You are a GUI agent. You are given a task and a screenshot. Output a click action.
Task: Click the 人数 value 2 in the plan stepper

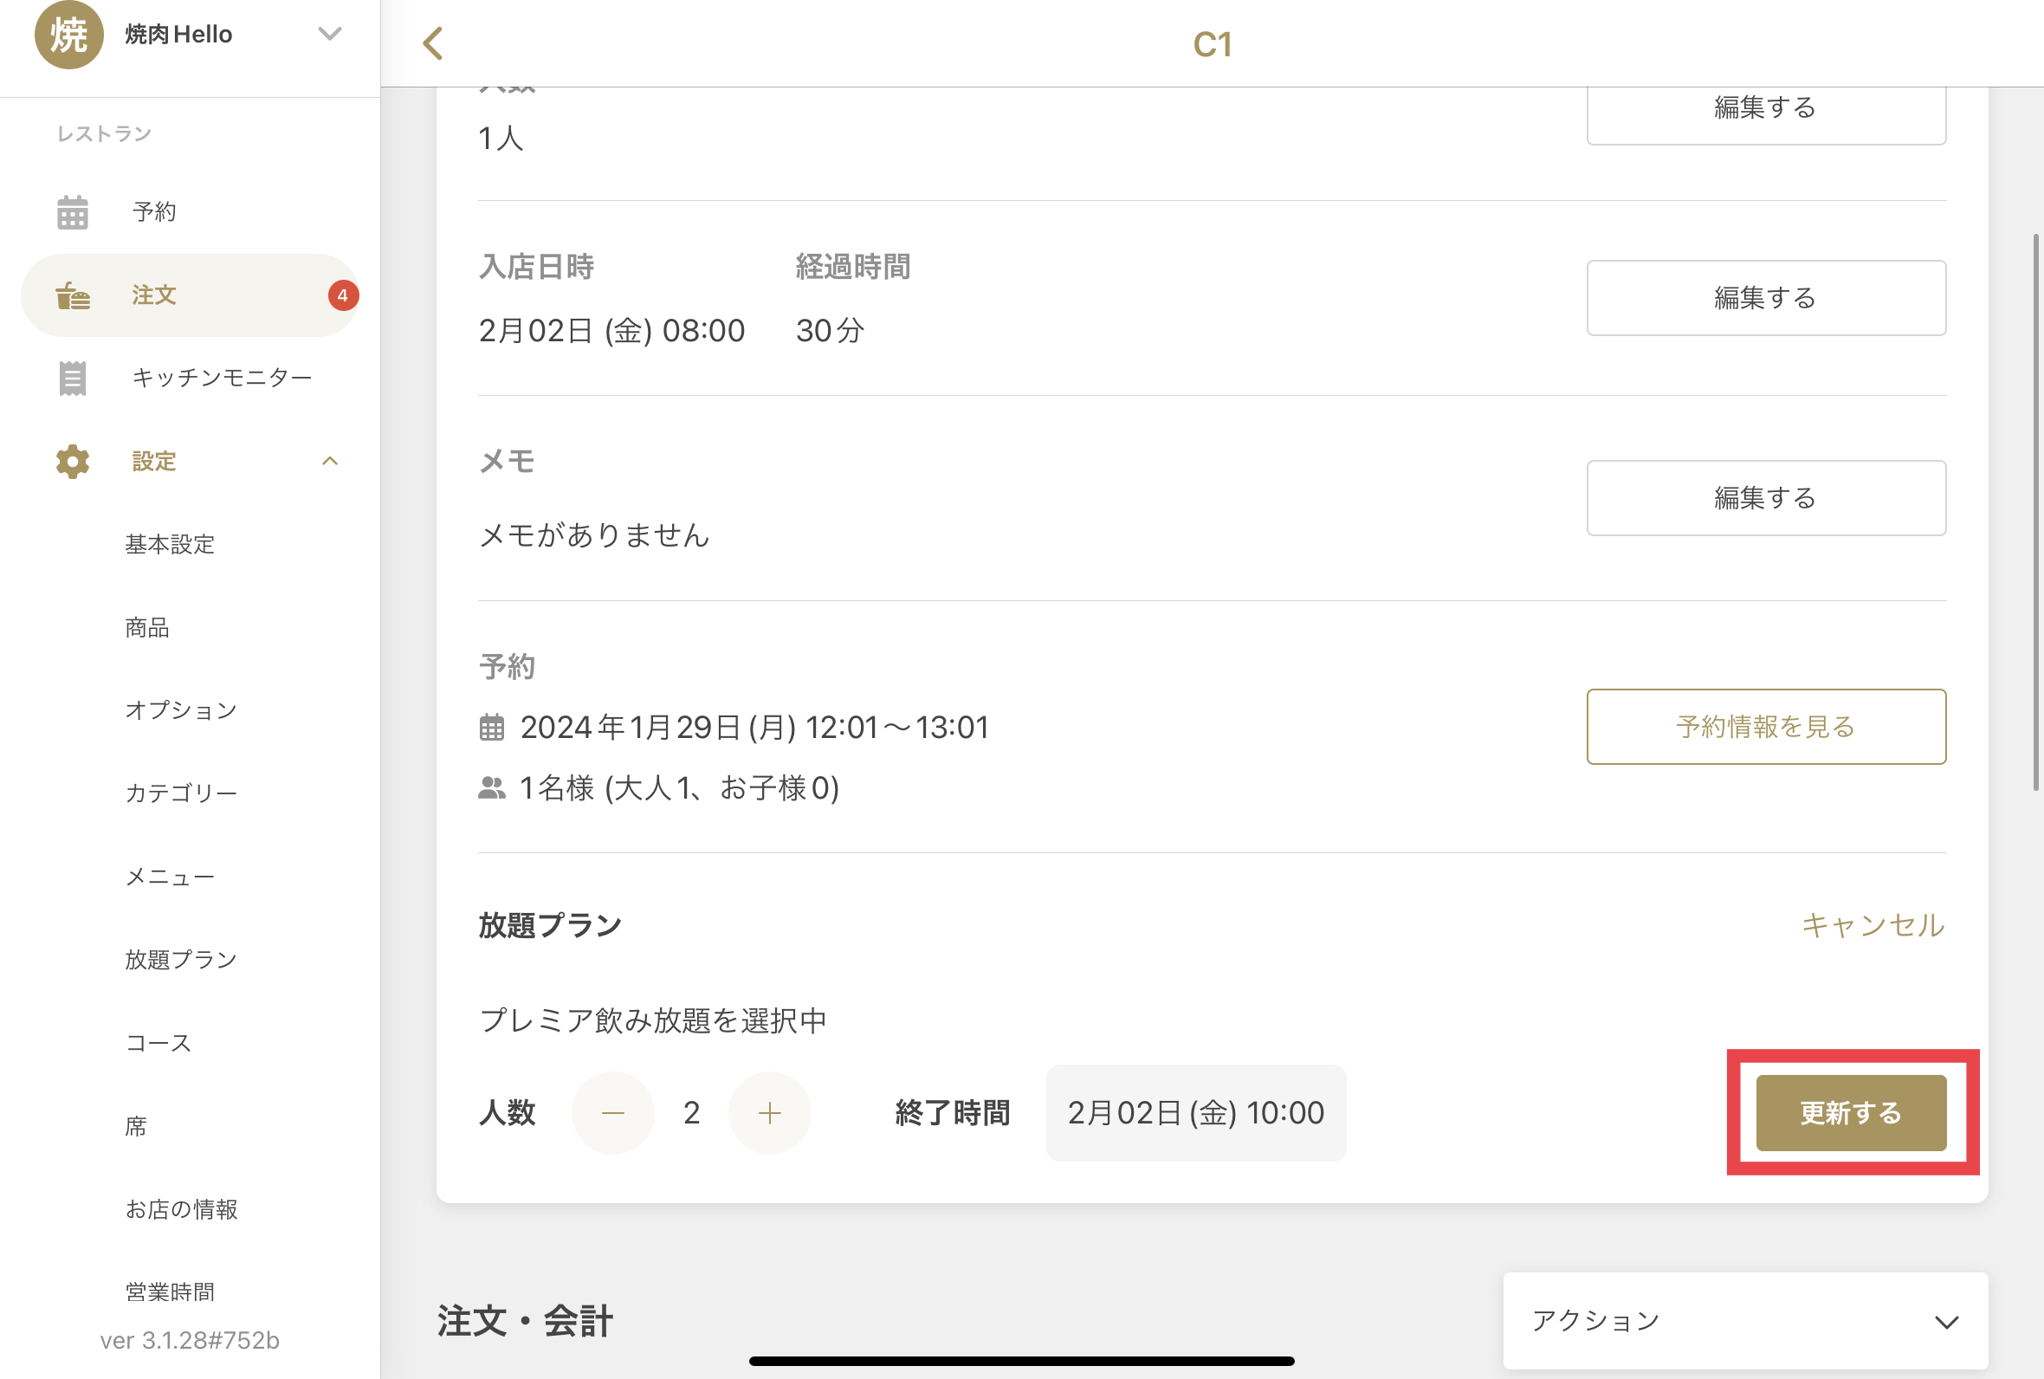tap(692, 1112)
